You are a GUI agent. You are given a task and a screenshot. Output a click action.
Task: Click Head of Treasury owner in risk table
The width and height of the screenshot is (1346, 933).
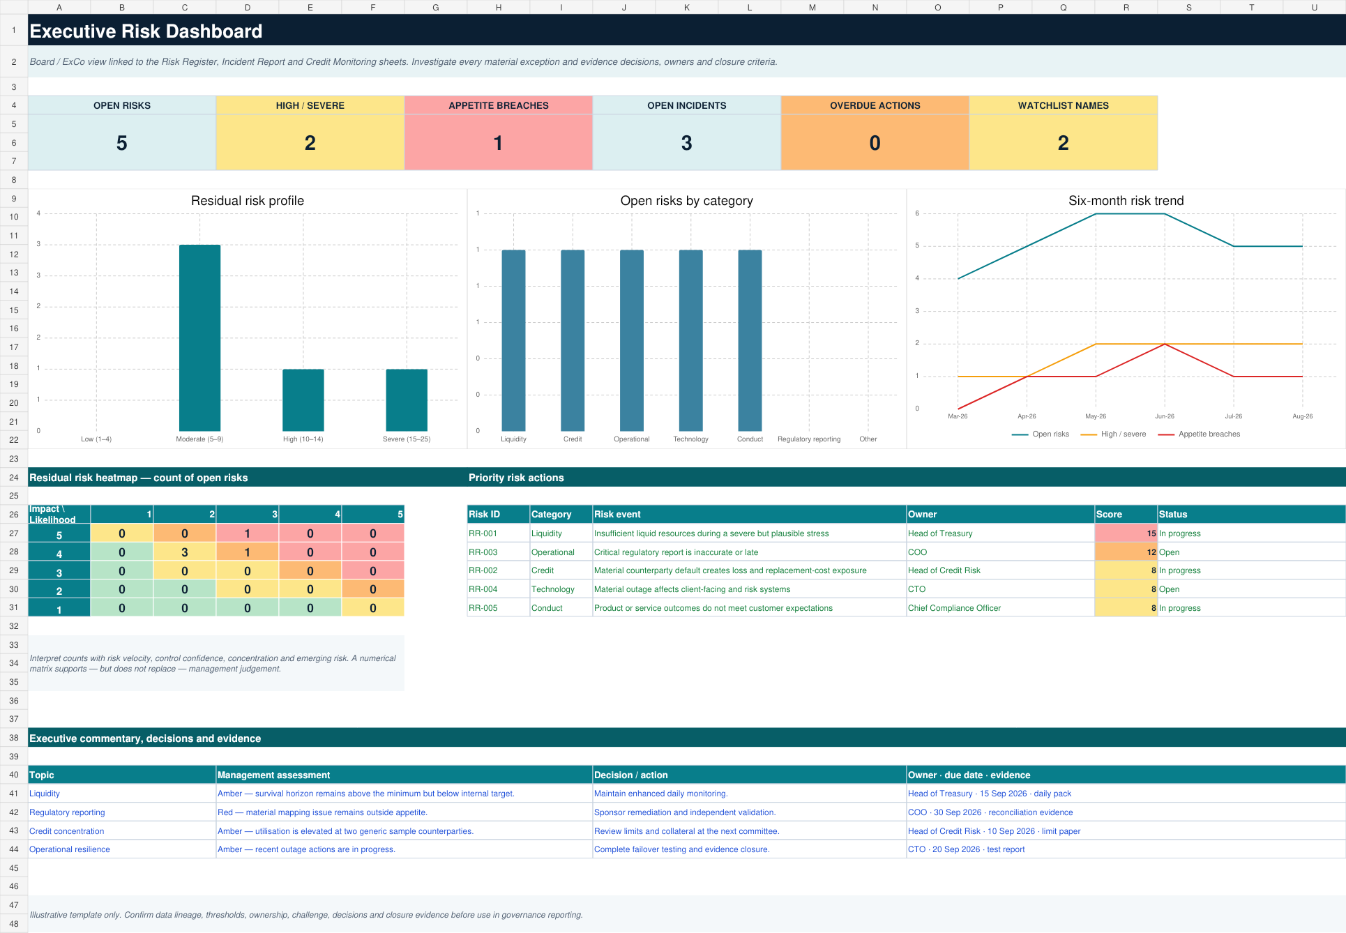tap(1001, 533)
